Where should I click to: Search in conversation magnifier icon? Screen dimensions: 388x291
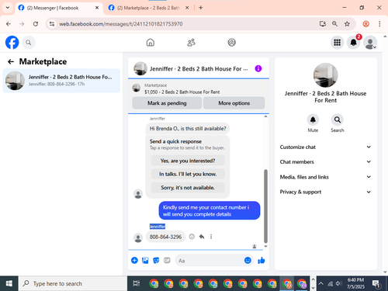[x=338, y=120]
